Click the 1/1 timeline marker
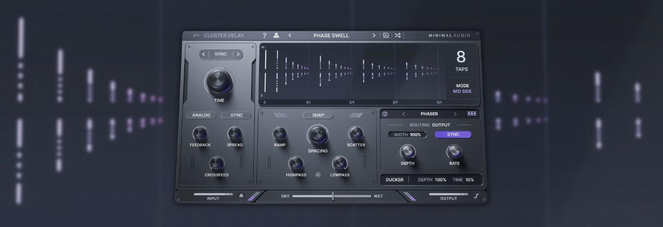 tap(308, 102)
